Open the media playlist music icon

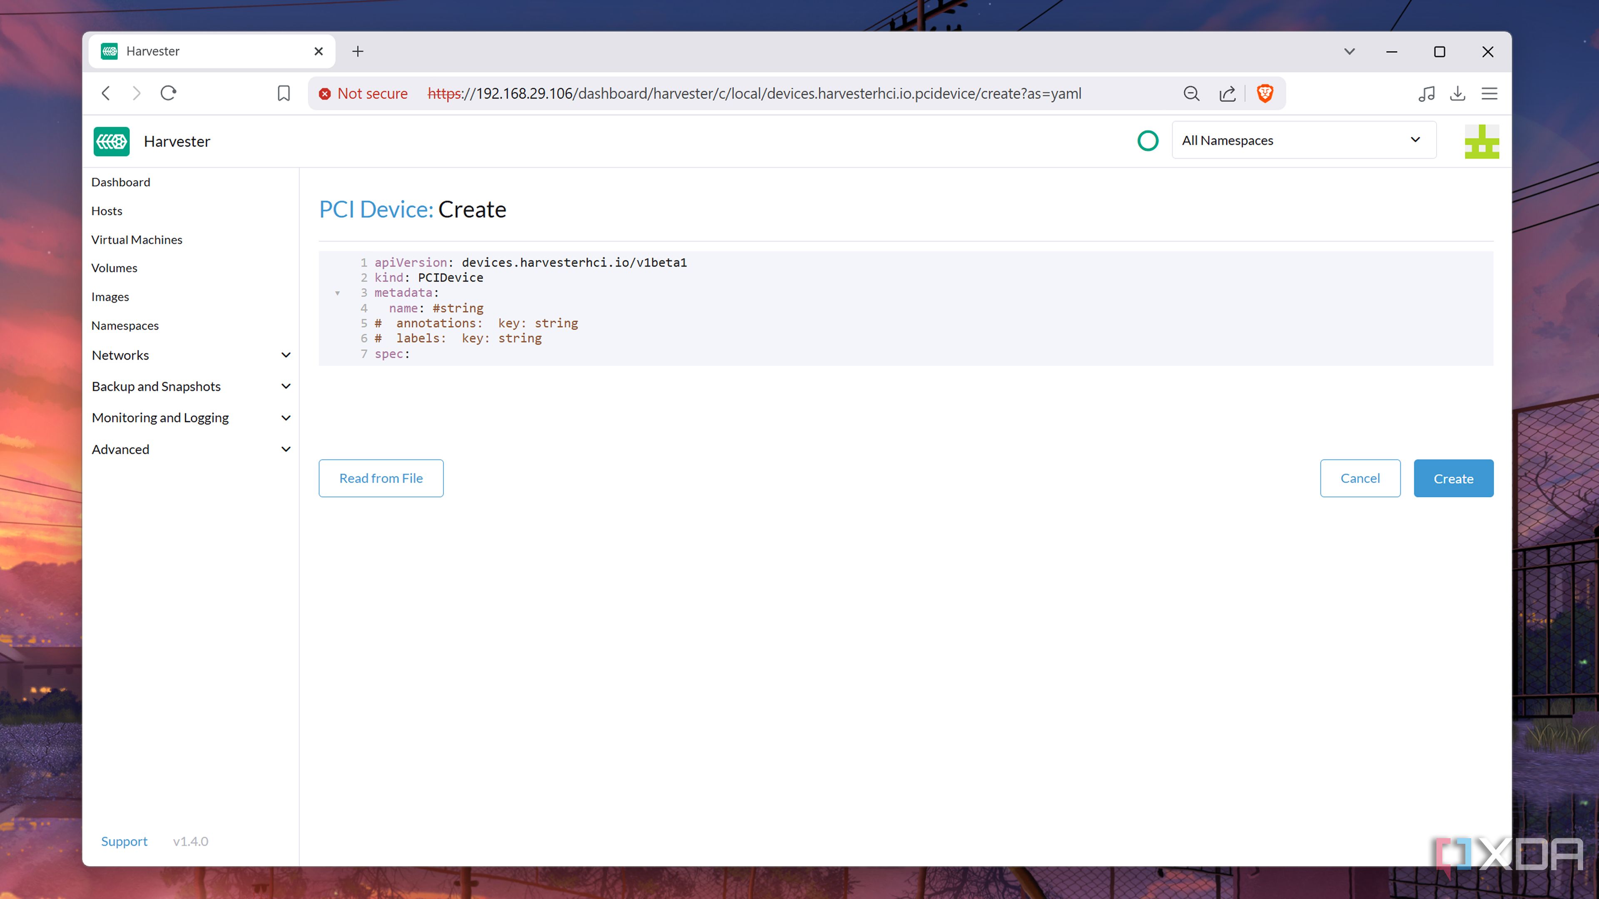(x=1427, y=94)
